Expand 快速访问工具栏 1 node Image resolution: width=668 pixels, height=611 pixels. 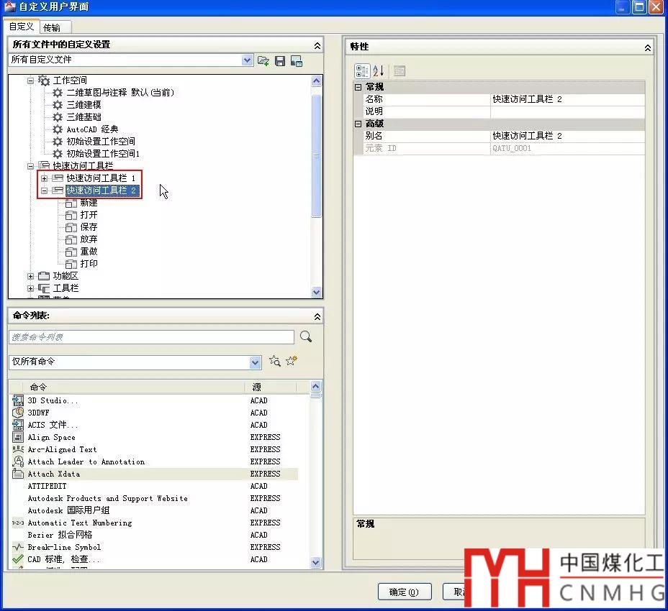(x=44, y=178)
